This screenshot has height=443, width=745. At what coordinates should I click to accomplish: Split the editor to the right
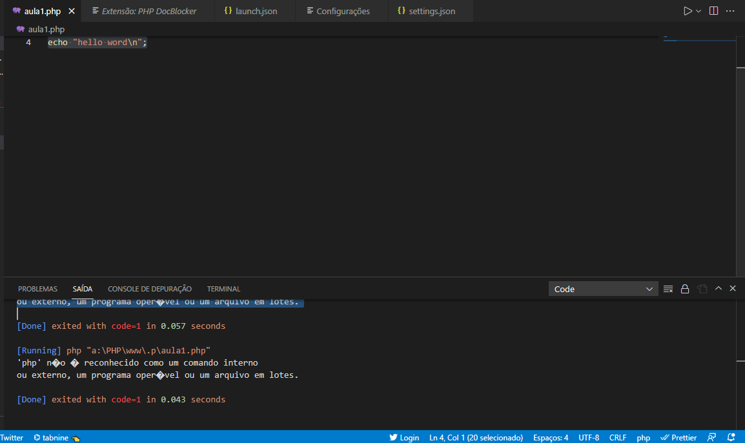(x=713, y=11)
